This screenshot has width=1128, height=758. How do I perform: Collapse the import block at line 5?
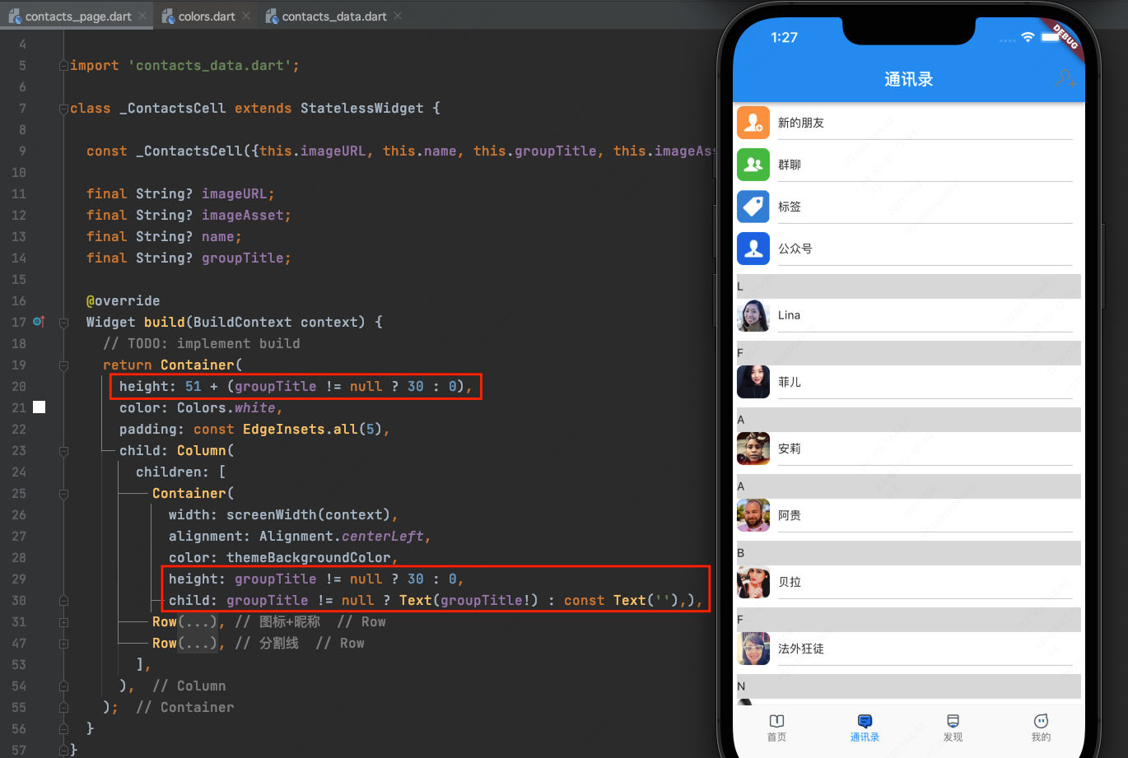click(x=63, y=66)
